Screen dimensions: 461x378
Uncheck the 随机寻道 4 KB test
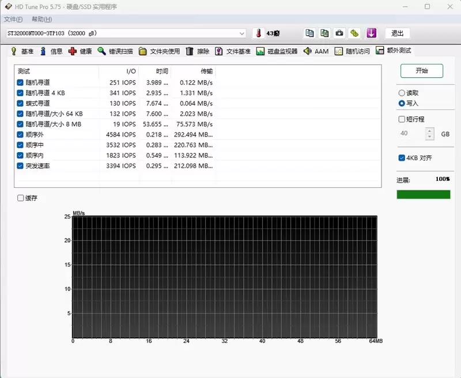coord(21,93)
